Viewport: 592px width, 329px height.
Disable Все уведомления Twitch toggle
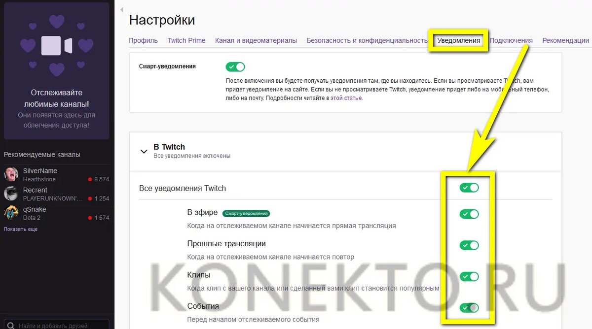(x=469, y=188)
